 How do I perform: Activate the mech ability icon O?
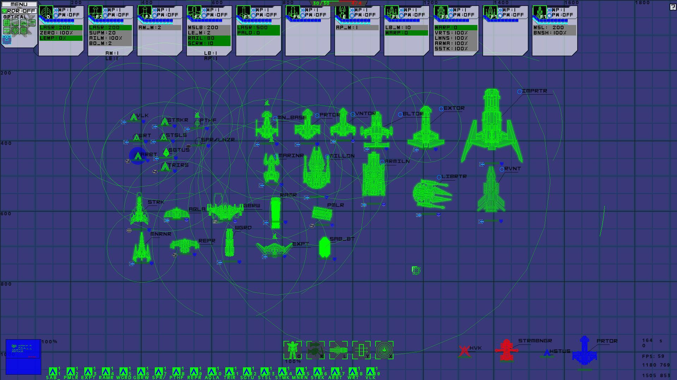click(293, 350)
